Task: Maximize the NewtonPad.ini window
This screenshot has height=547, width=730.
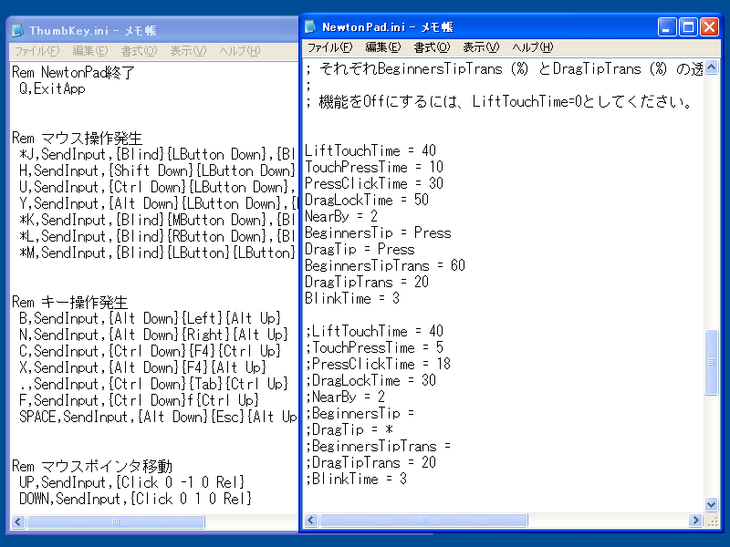Action: click(x=689, y=27)
